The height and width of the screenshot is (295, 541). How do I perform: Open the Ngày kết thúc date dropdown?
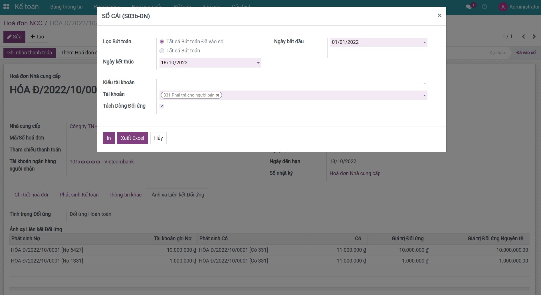point(258,63)
